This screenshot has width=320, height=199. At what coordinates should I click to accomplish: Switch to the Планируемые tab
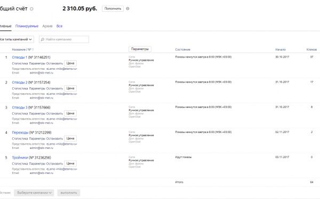click(x=27, y=26)
